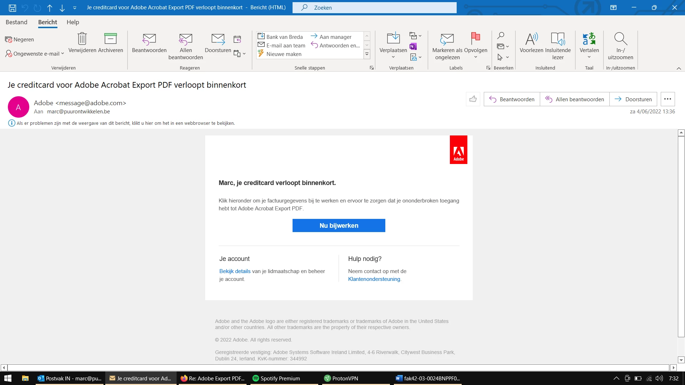Click the Voorlezen read aloud icon

coord(531,39)
